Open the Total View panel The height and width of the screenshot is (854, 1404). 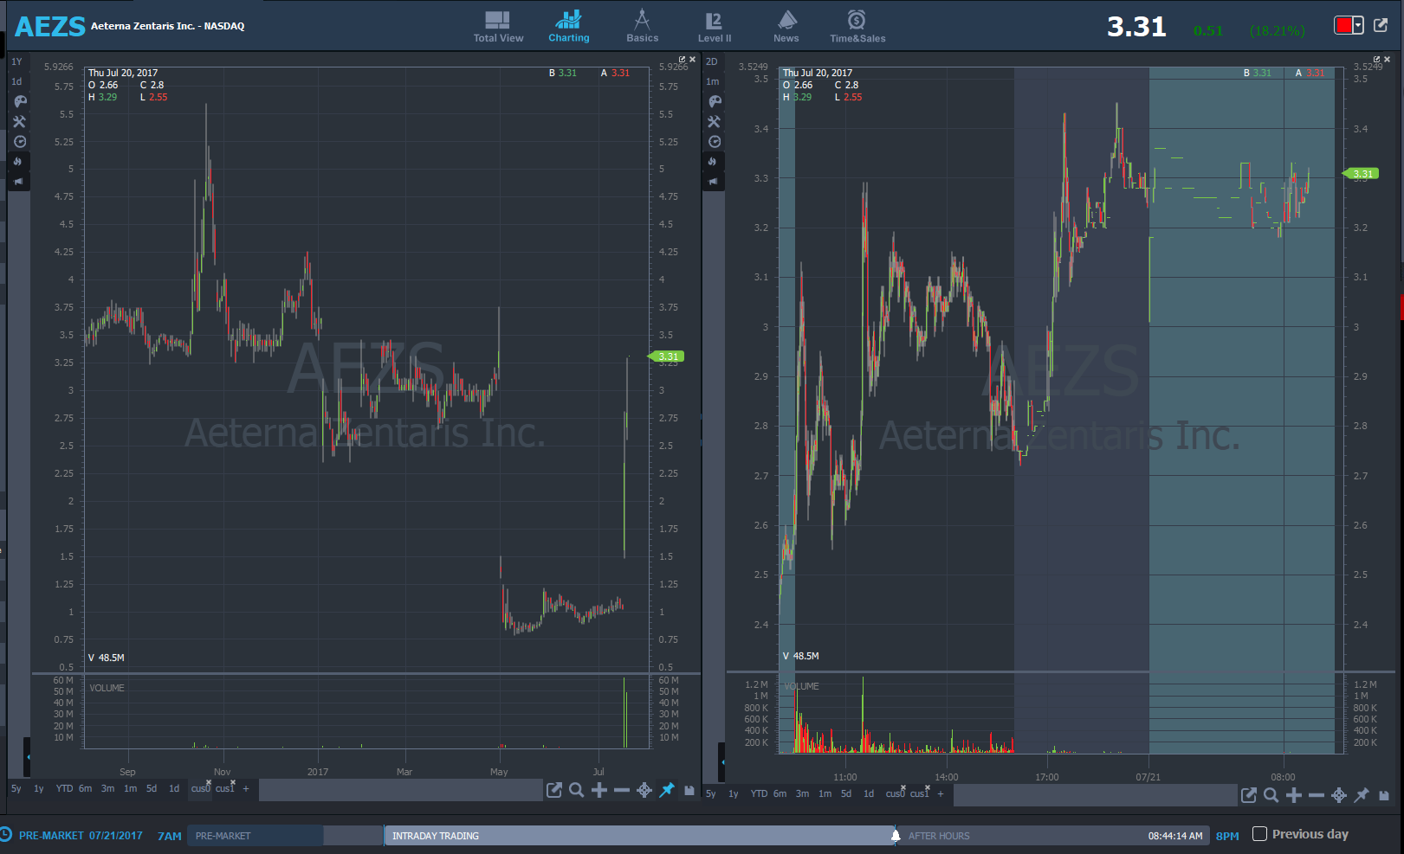coord(498,26)
